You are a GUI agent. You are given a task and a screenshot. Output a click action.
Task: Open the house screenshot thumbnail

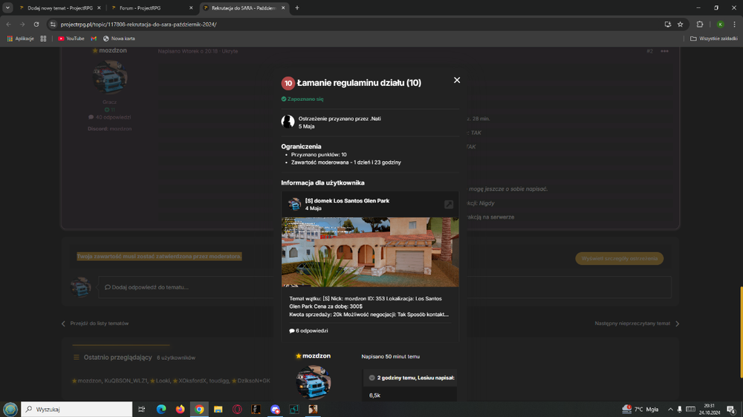(x=370, y=252)
